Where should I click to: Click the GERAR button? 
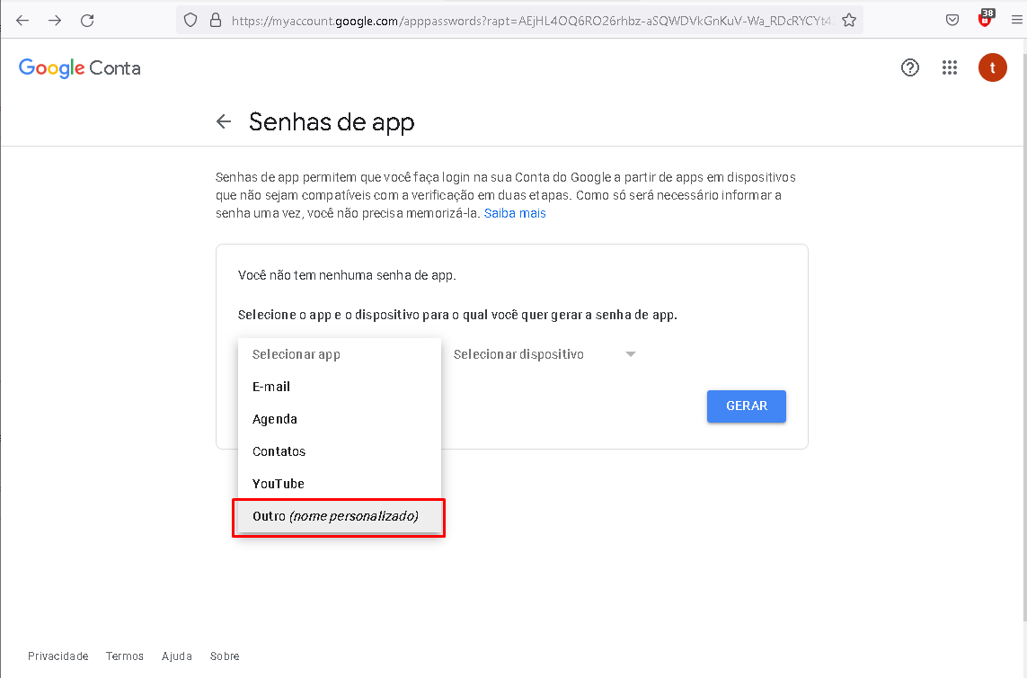coord(746,406)
